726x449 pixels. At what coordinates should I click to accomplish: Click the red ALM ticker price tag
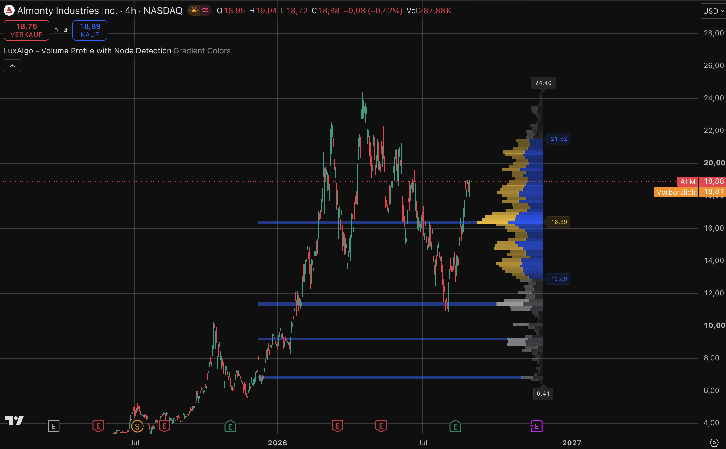pos(688,181)
